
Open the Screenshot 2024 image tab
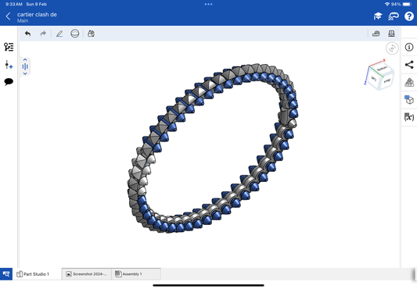[87, 274]
